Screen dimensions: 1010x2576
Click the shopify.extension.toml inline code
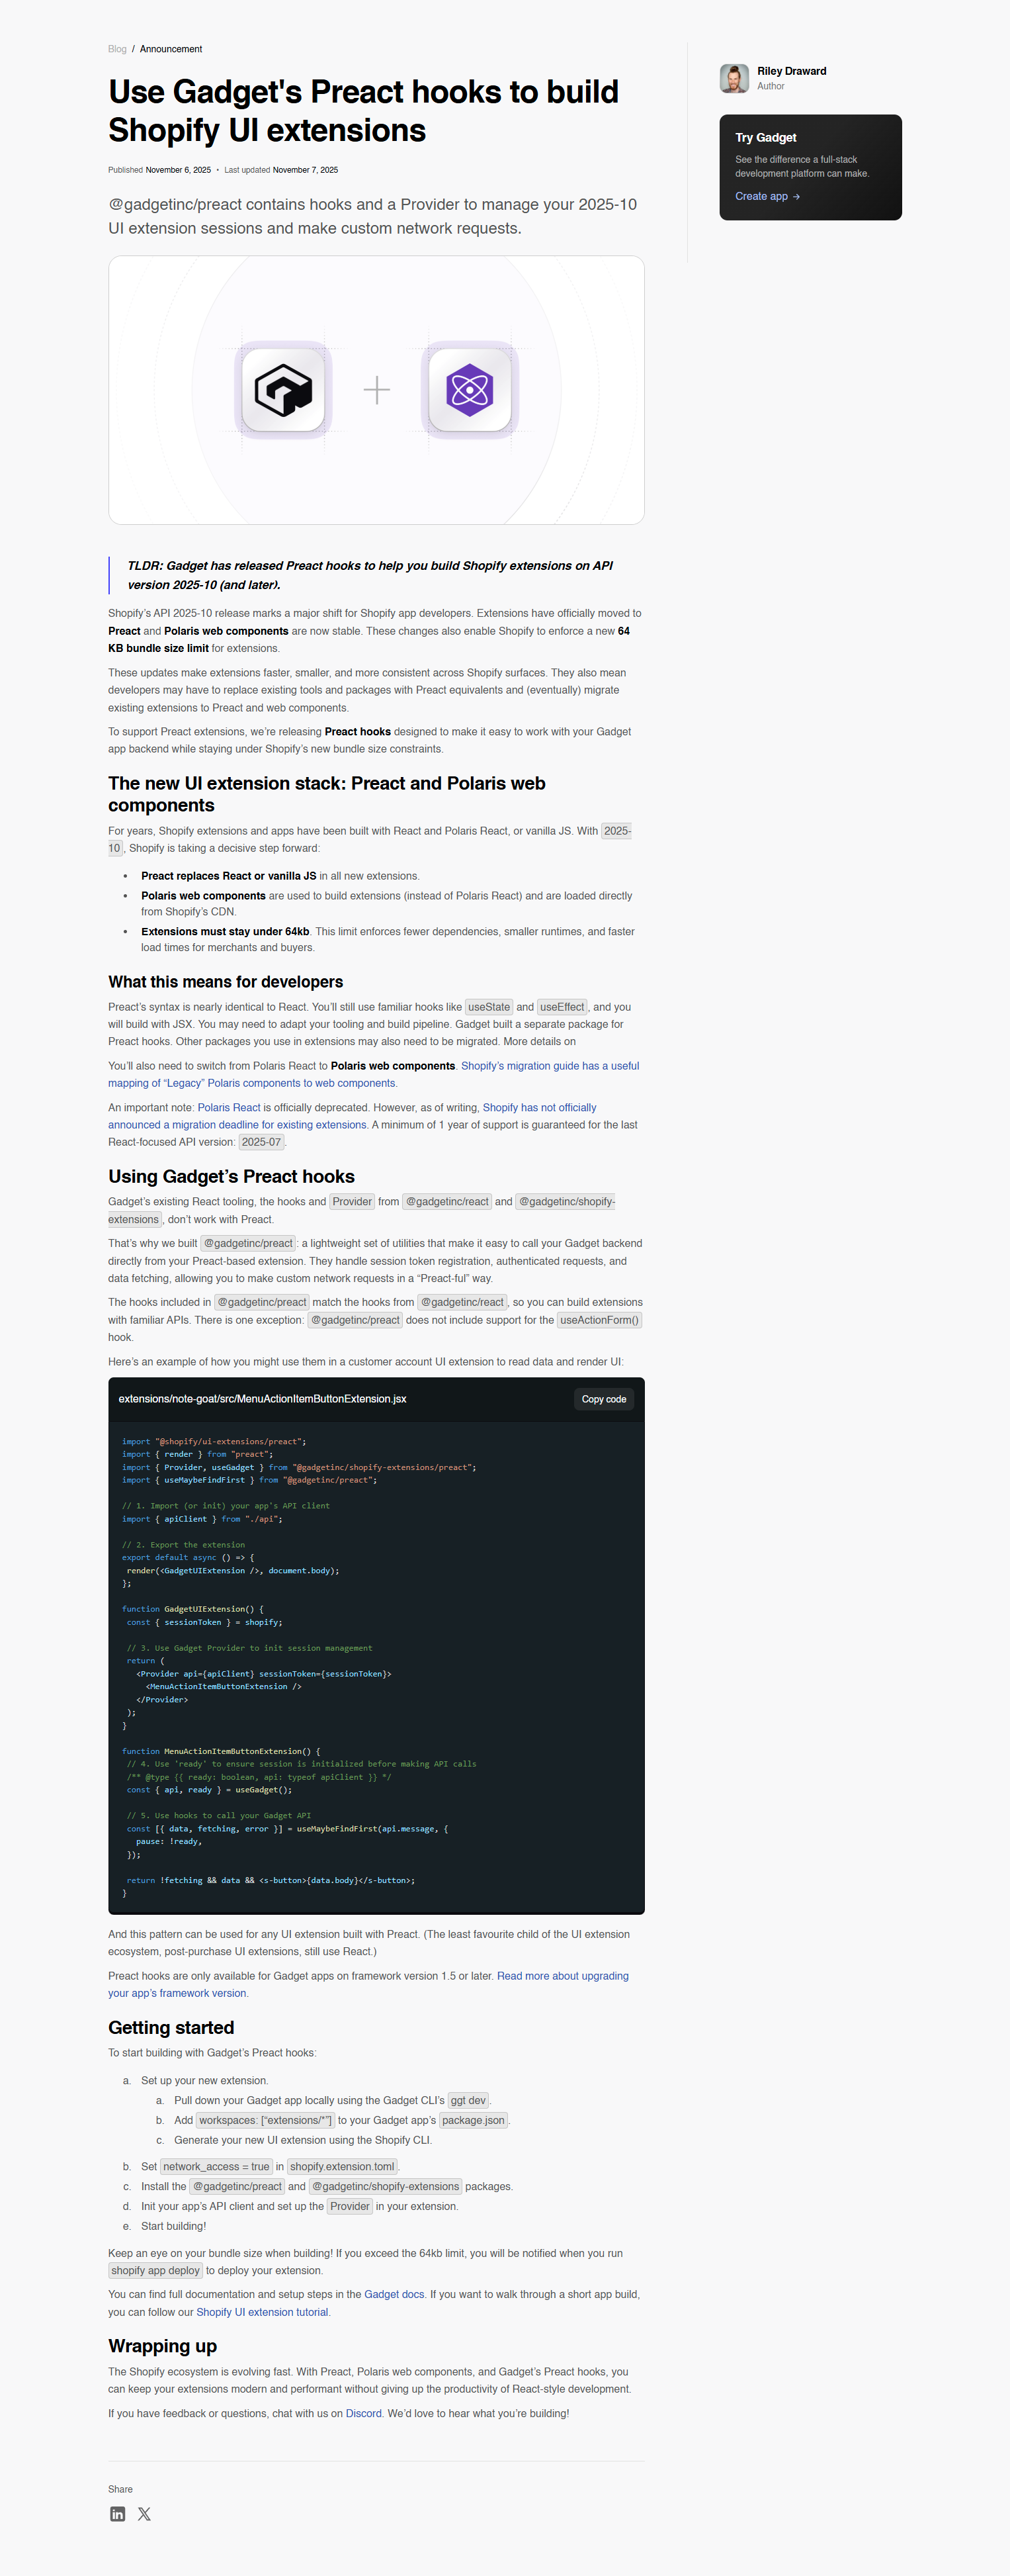(343, 2166)
